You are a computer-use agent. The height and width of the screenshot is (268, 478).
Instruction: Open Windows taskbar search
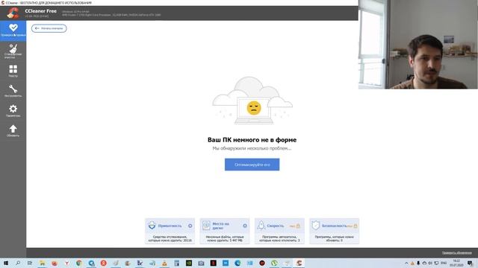pyautogui.click(x=18, y=263)
